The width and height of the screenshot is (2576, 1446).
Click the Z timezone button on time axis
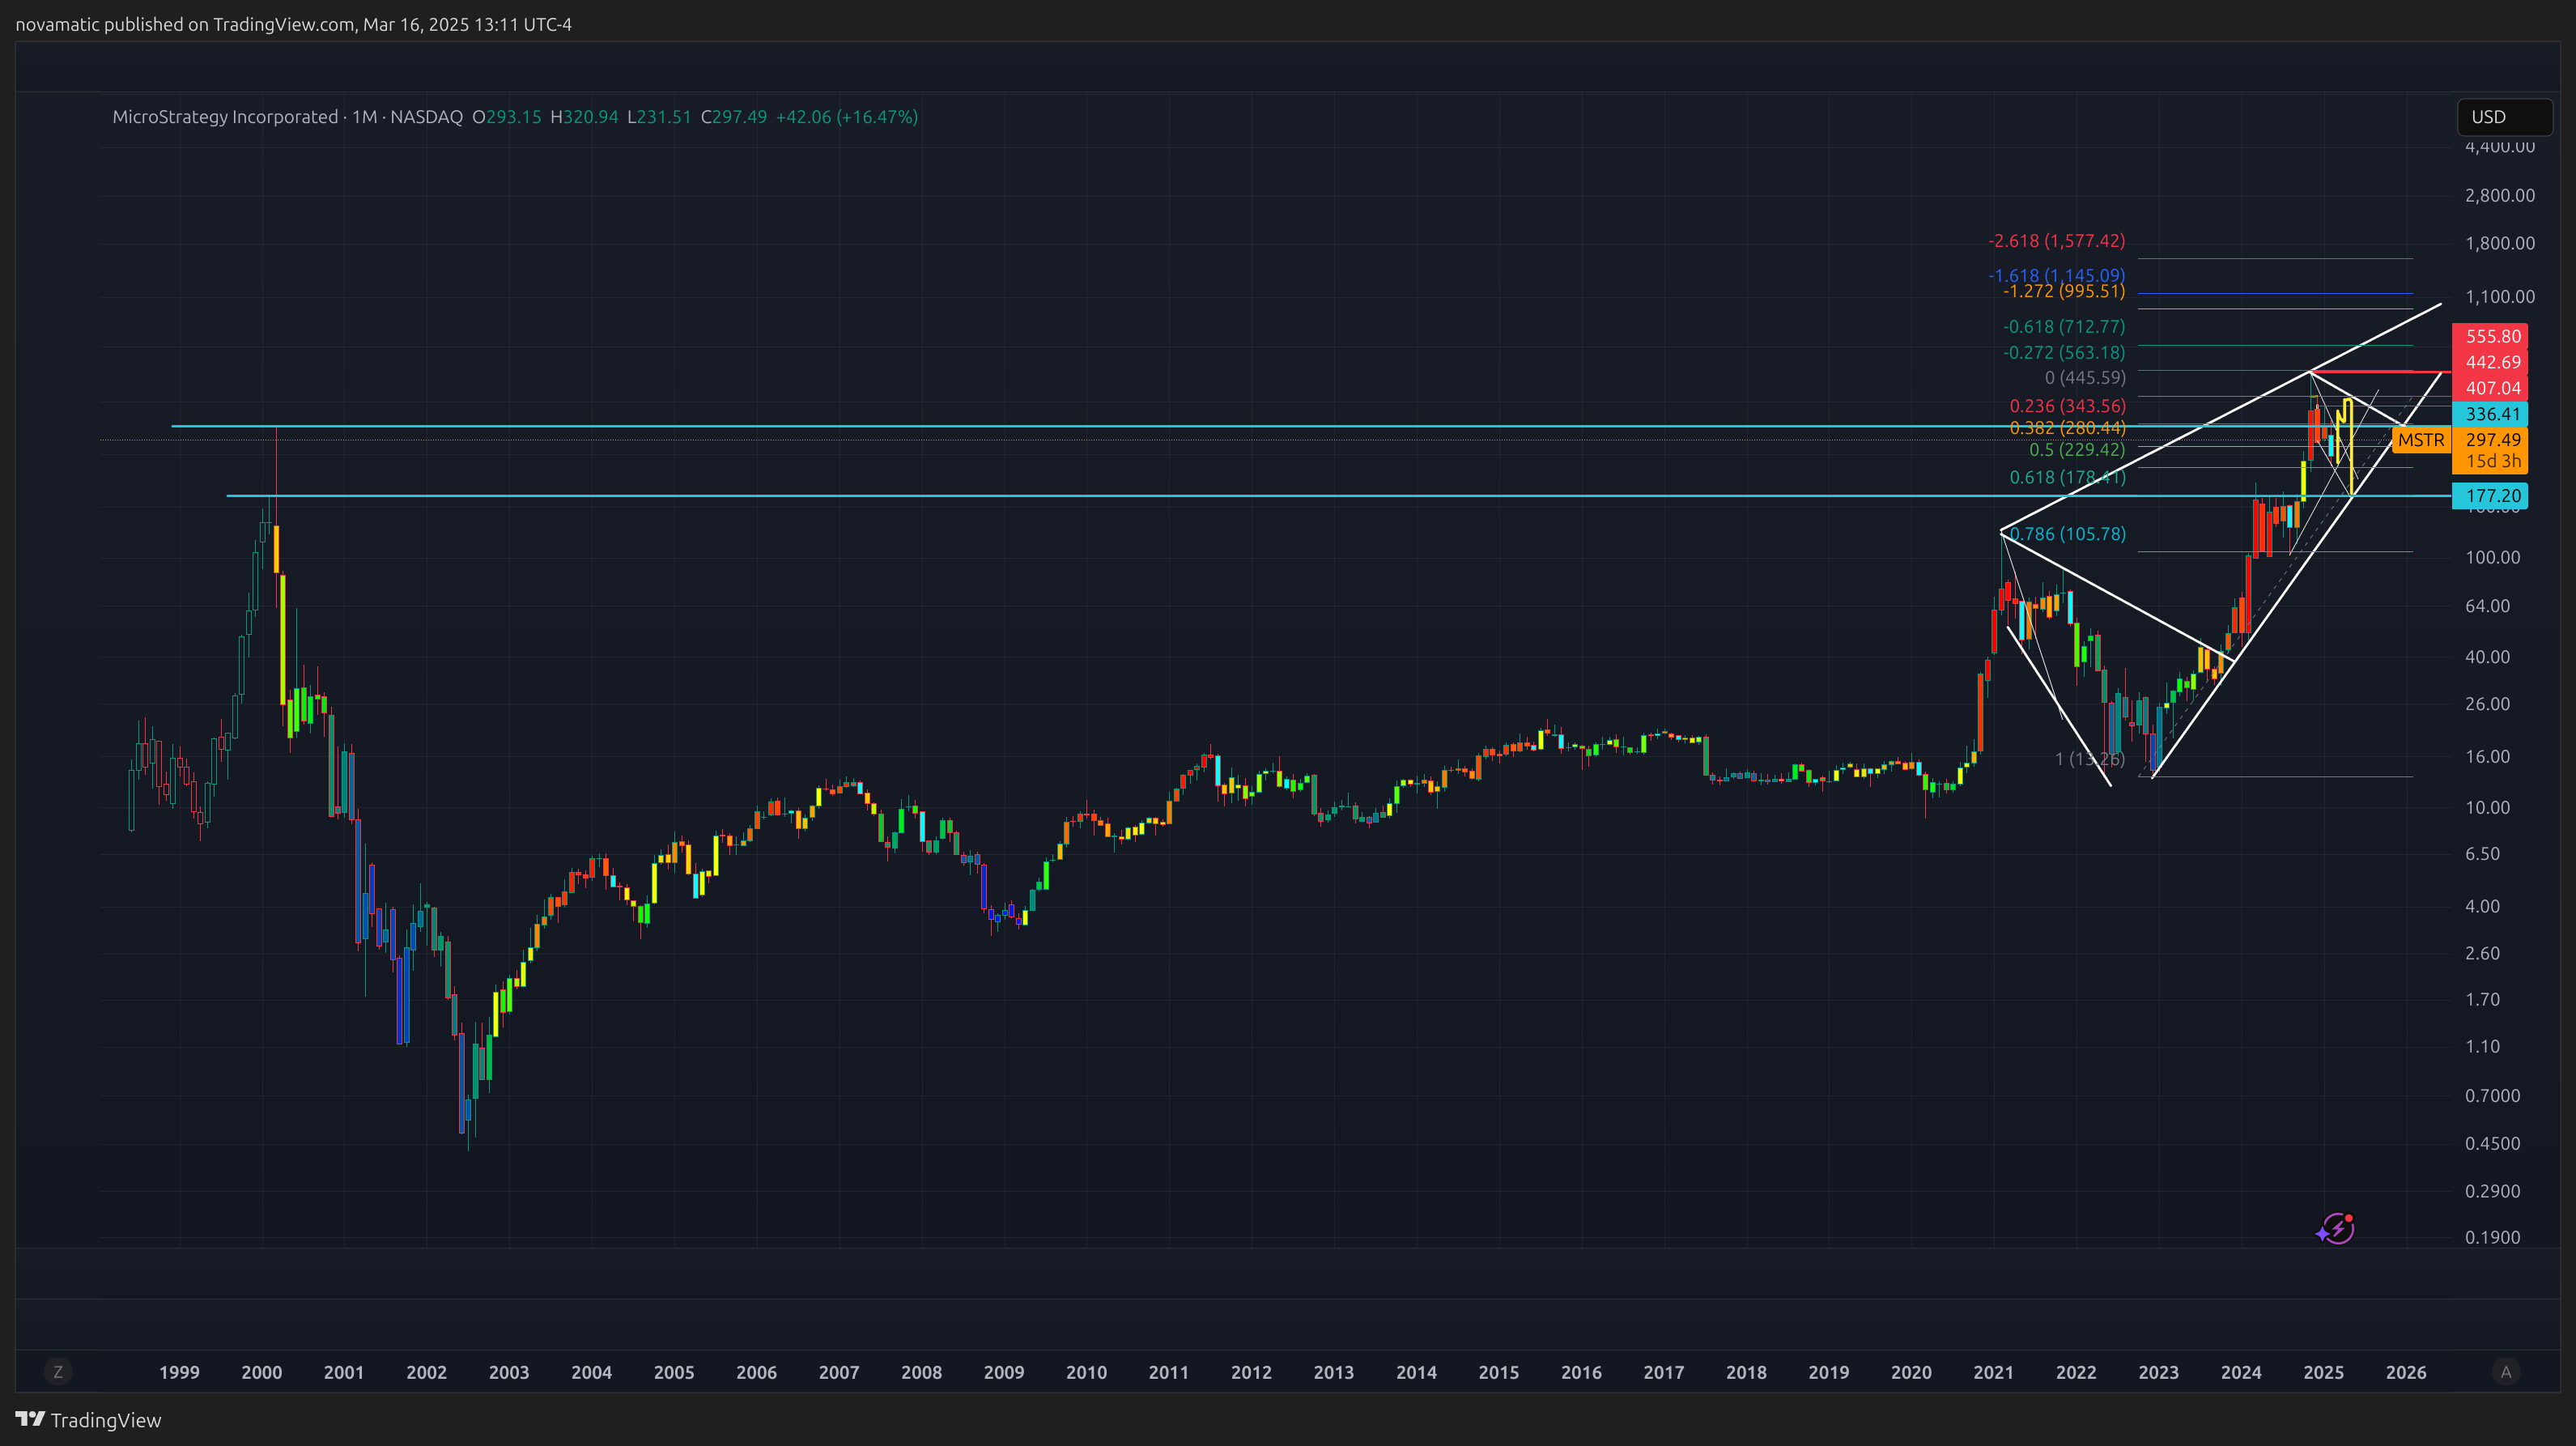(x=58, y=1372)
